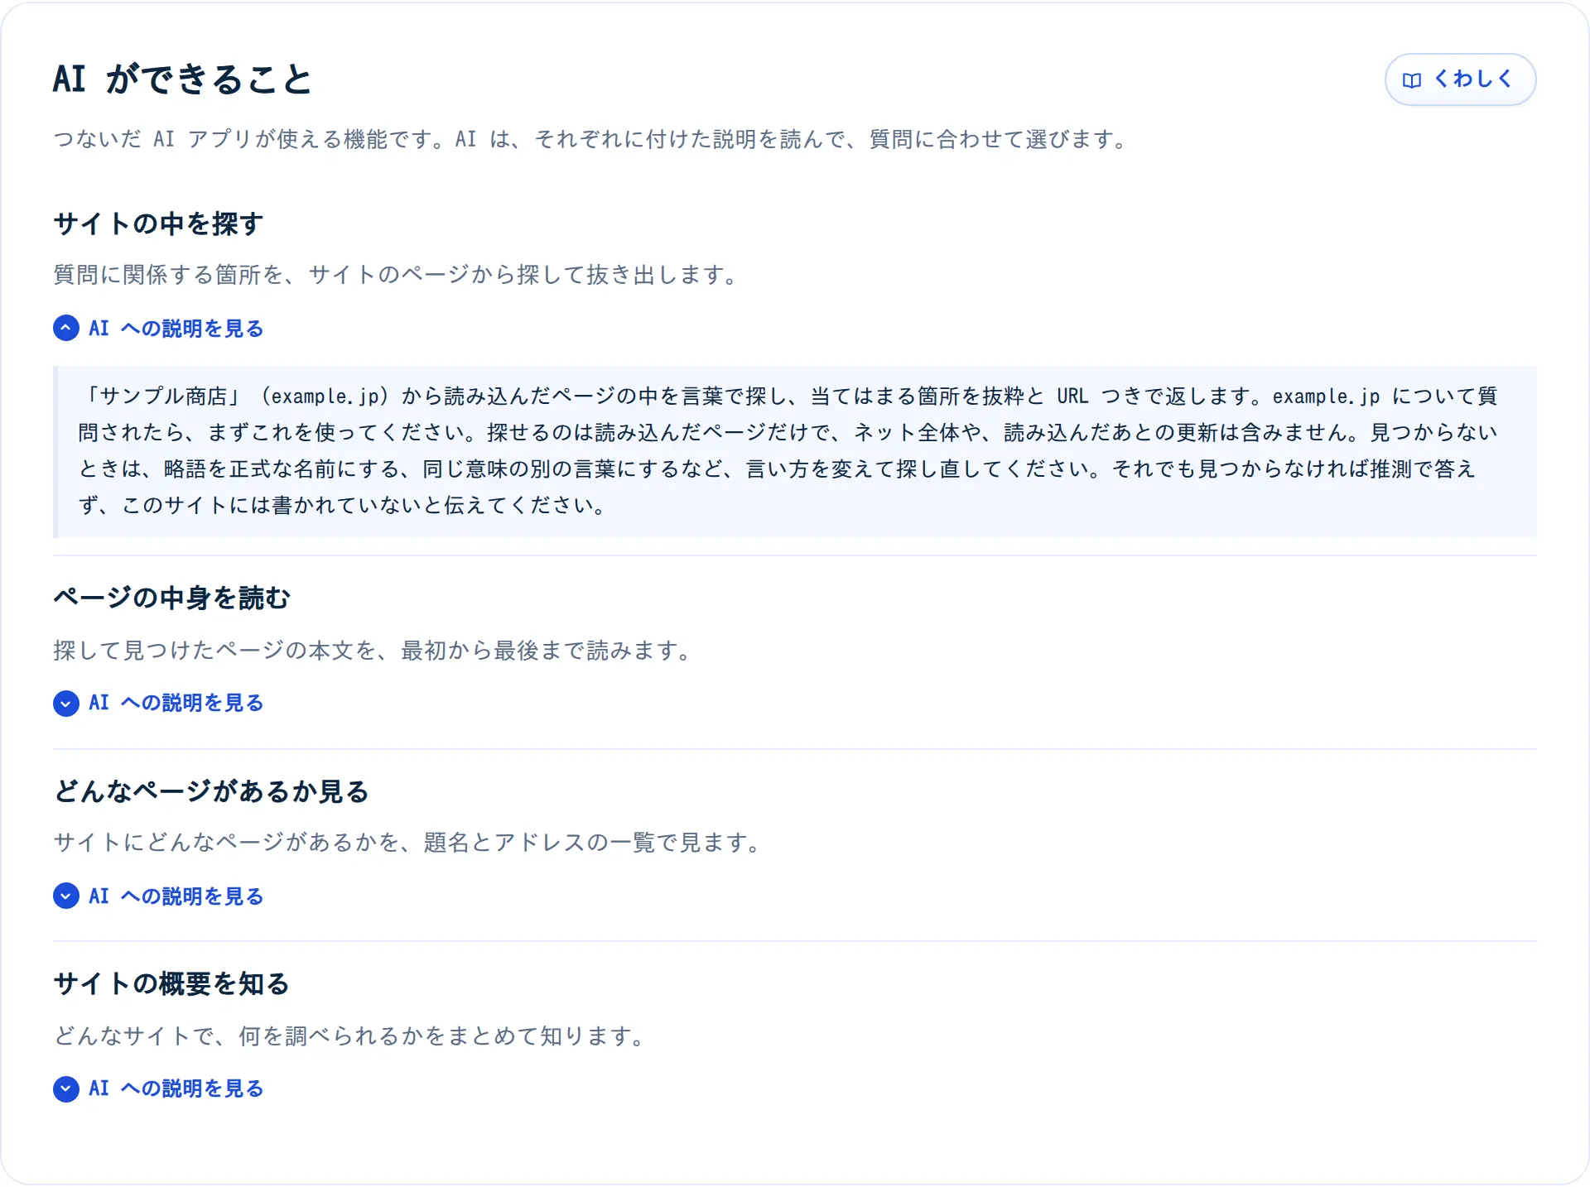Open the くわしく details button
The height and width of the screenshot is (1187, 1590).
point(1460,79)
